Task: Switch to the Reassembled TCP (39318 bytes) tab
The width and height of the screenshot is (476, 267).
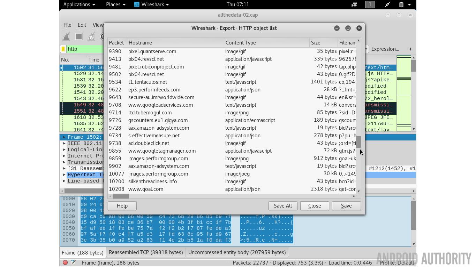Action: click(x=146, y=252)
